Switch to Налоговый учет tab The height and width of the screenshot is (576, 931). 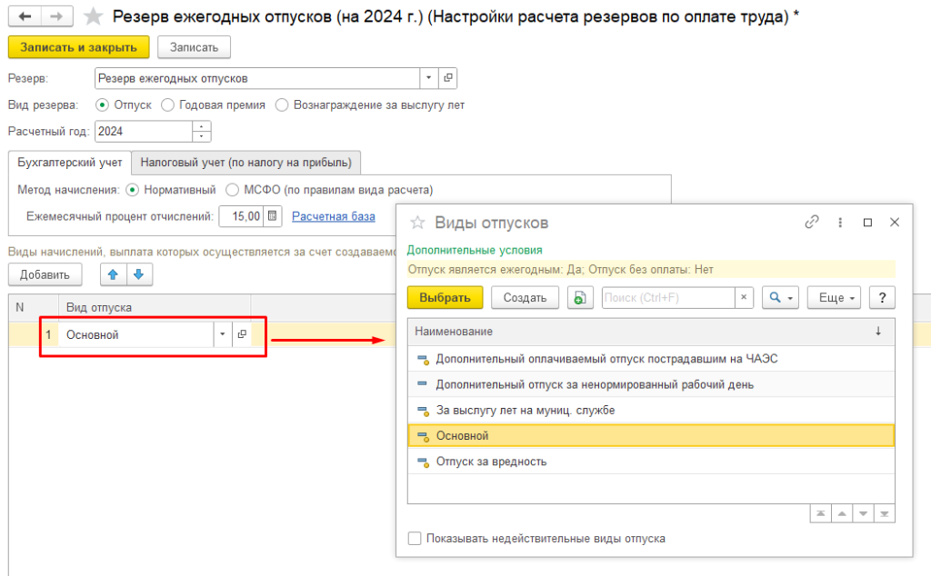(245, 163)
